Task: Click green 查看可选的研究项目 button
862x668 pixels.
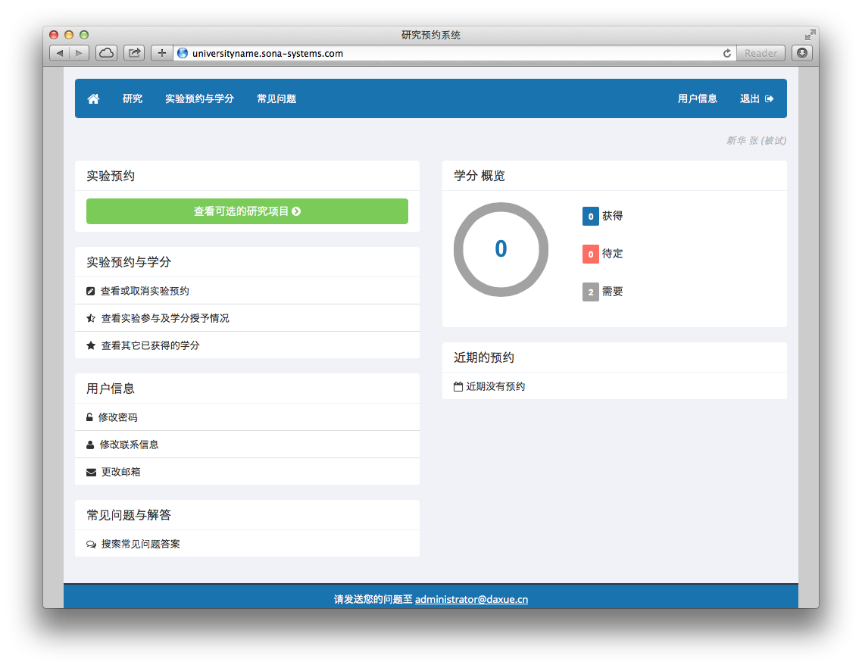Action: pyautogui.click(x=247, y=211)
